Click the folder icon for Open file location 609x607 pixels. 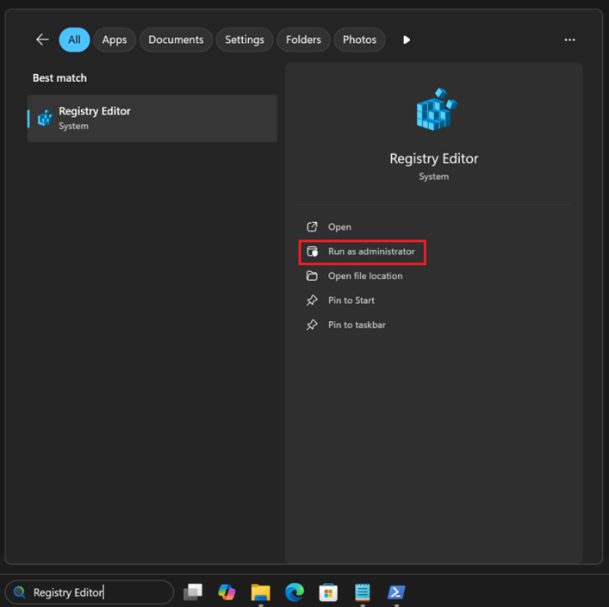pyautogui.click(x=312, y=276)
